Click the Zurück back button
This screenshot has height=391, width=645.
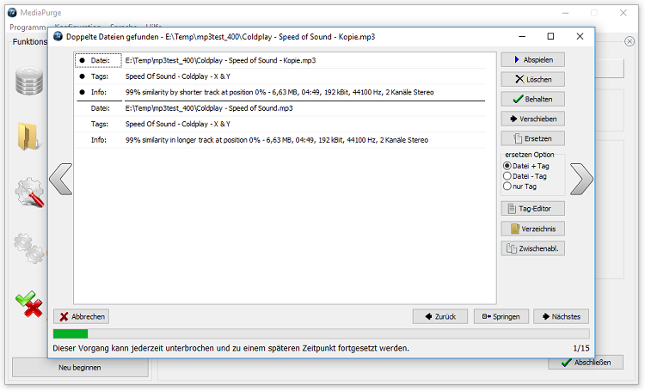(440, 316)
